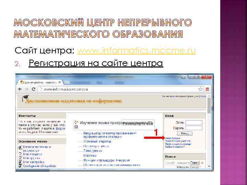Clear the Google search box with x
247x185 pixels.
point(202,163)
